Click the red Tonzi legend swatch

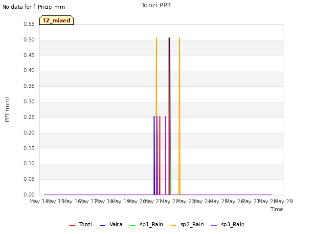click(72, 225)
